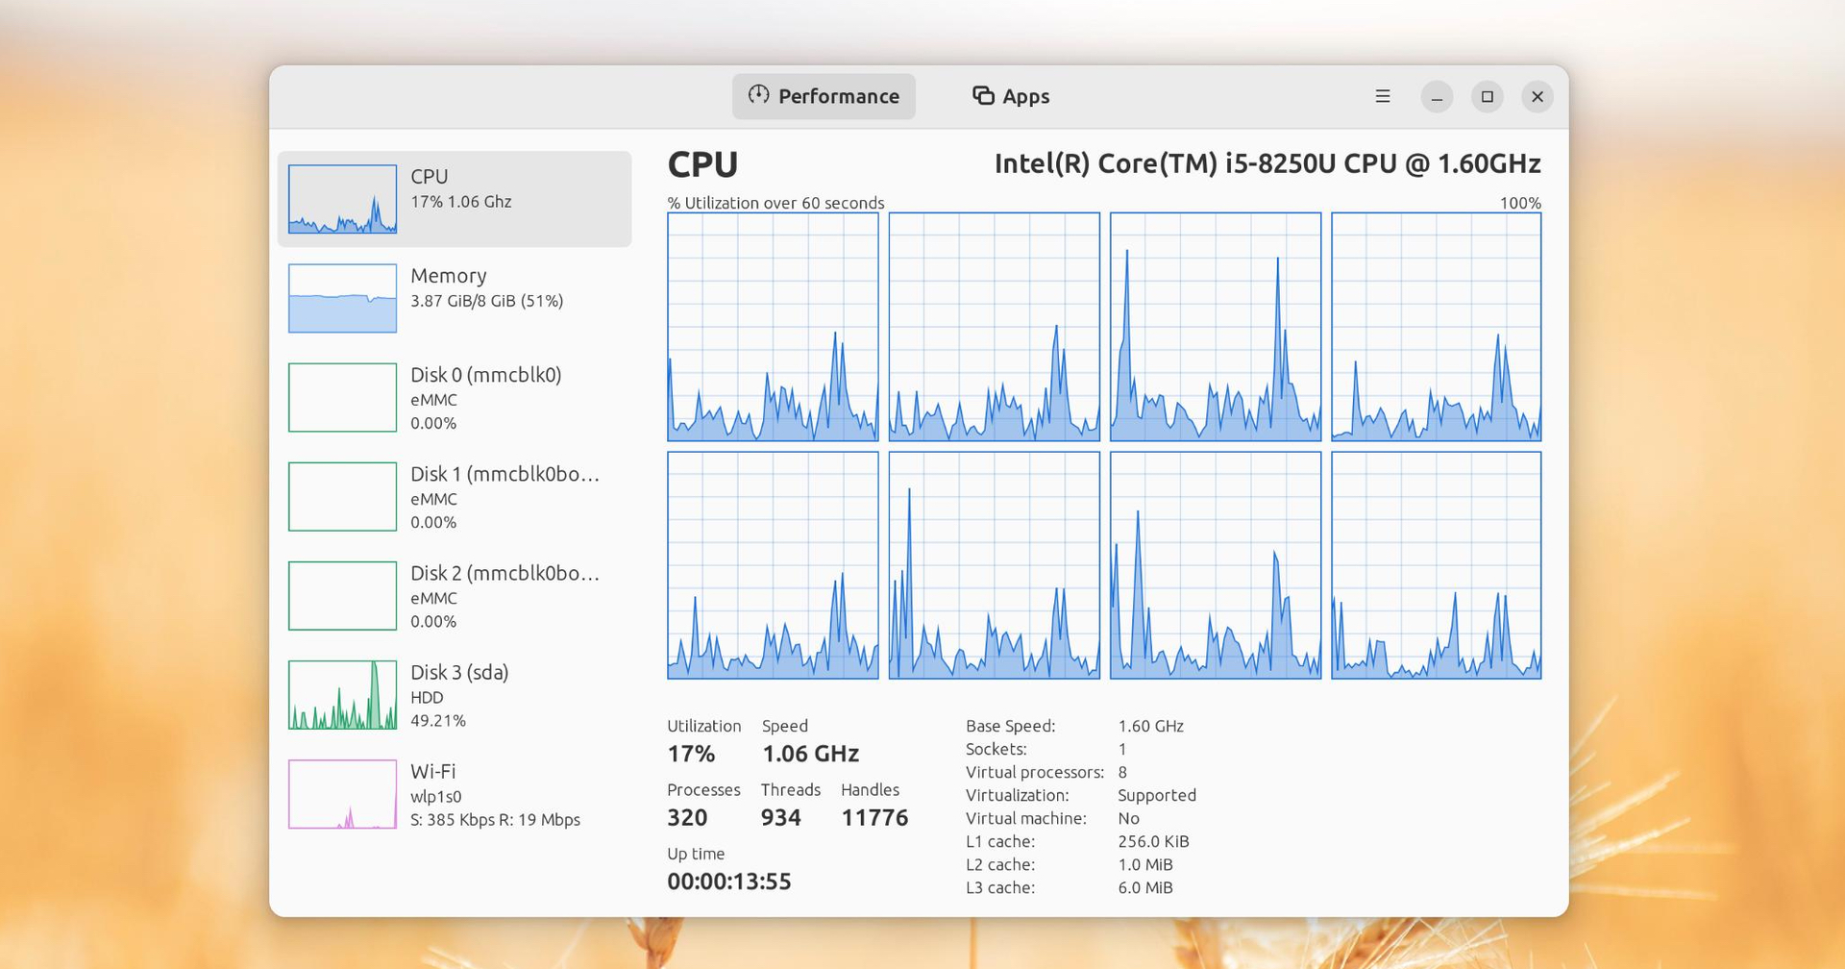The height and width of the screenshot is (969, 1845).
Task: Click the Memory mini graph thumbnail
Action: click(x=342, y=298)
